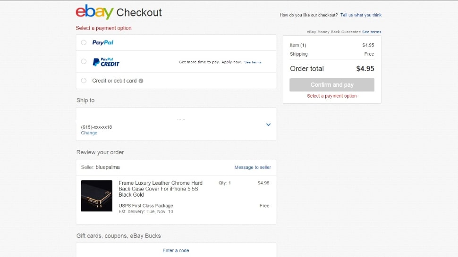Open the iPhone case product thumbnail
The width and height of the screenshot is (458, 257).
pos(97,196)
